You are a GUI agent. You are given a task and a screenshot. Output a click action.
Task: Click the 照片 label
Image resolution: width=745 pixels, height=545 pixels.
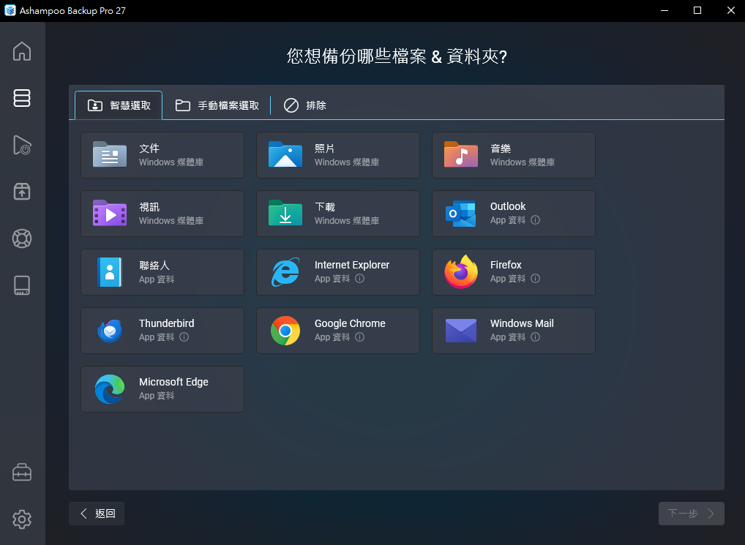[325, 148]
